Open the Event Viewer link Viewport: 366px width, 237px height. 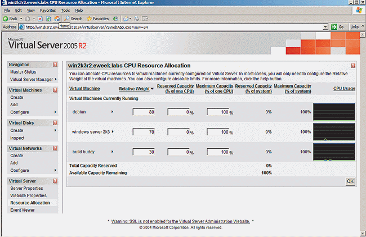coord(22,210)
